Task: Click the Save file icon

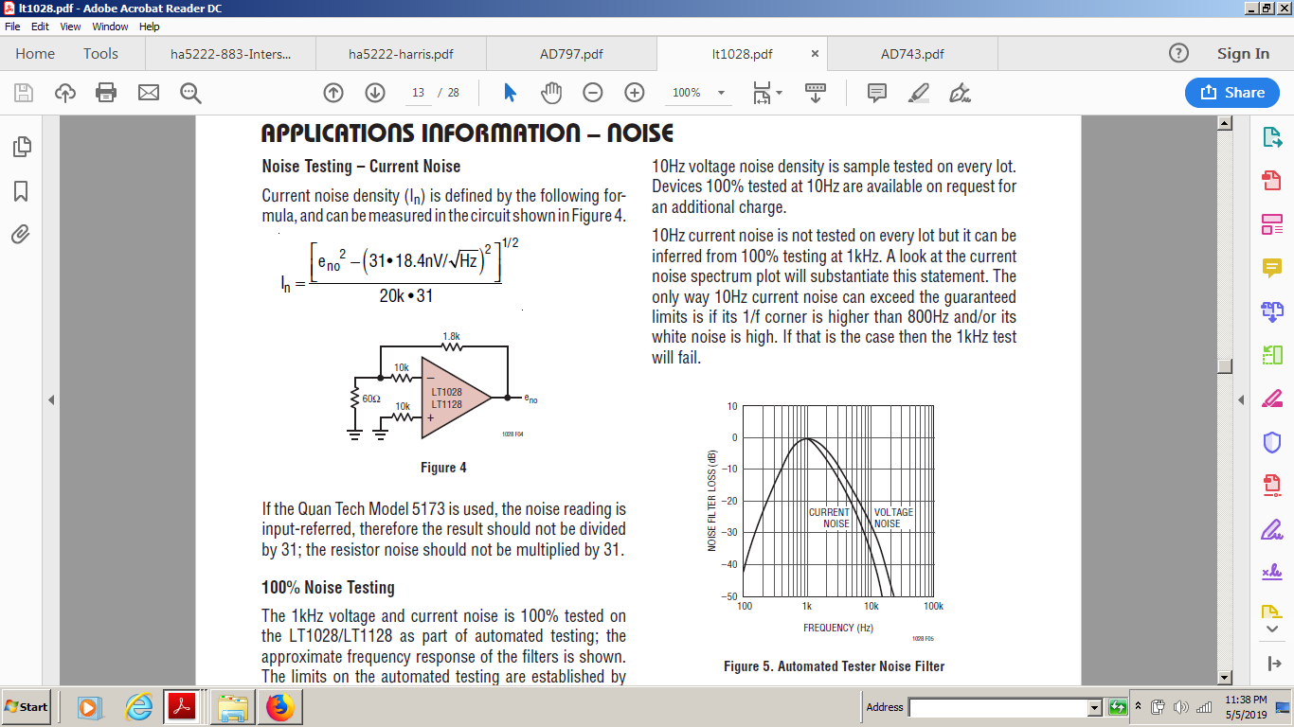Action: click(24, 93)
